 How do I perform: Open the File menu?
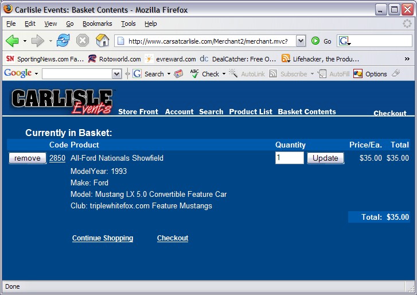coord(11,24)
